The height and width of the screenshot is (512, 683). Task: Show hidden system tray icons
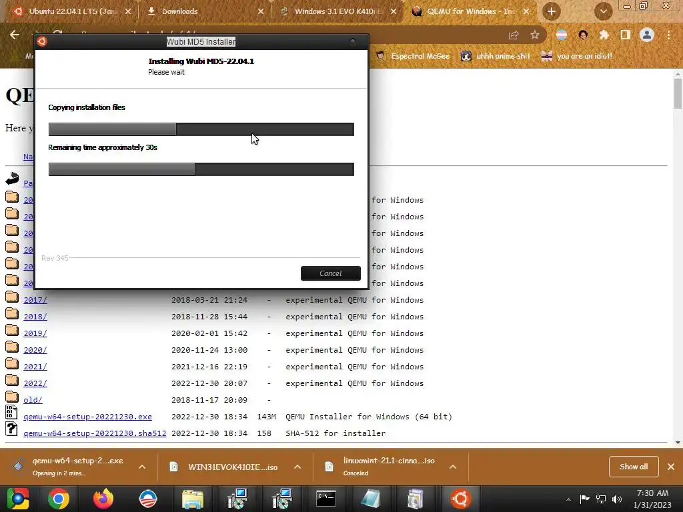coord(568,499)
